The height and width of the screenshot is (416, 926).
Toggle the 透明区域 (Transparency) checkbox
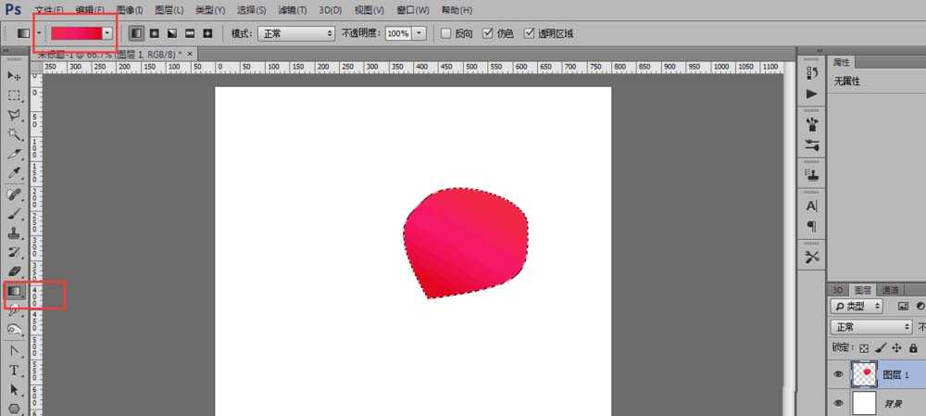click(x=530, y=33)
